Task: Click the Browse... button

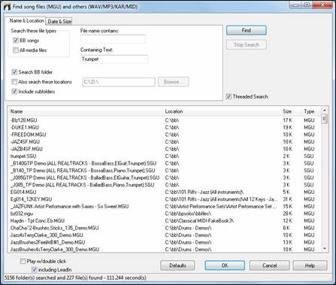Action: pos(173,82)
